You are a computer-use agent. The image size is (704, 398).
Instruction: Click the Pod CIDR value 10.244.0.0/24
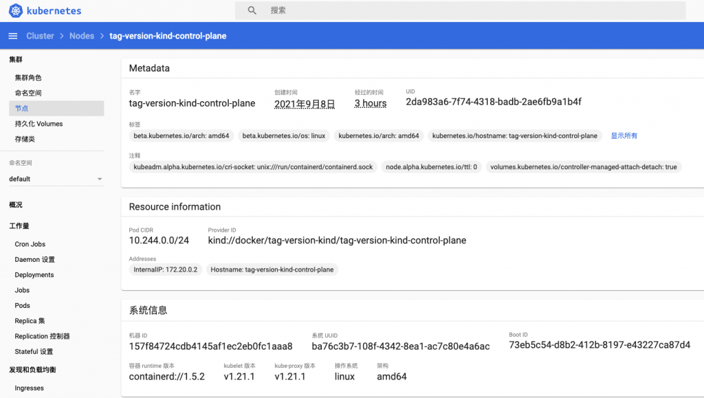click(159, 241)
